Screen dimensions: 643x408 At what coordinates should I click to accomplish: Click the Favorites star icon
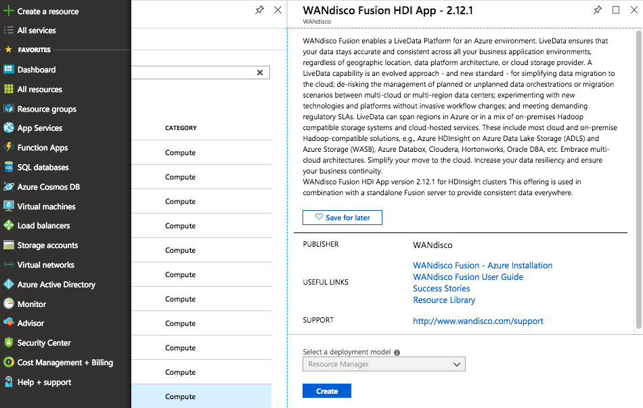pos(9,49)
